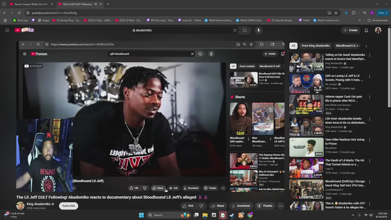Clear the 'dj akademiks' search text
Image resolution: width=391 pixels, height=220 pixels.
coord(235,30)
